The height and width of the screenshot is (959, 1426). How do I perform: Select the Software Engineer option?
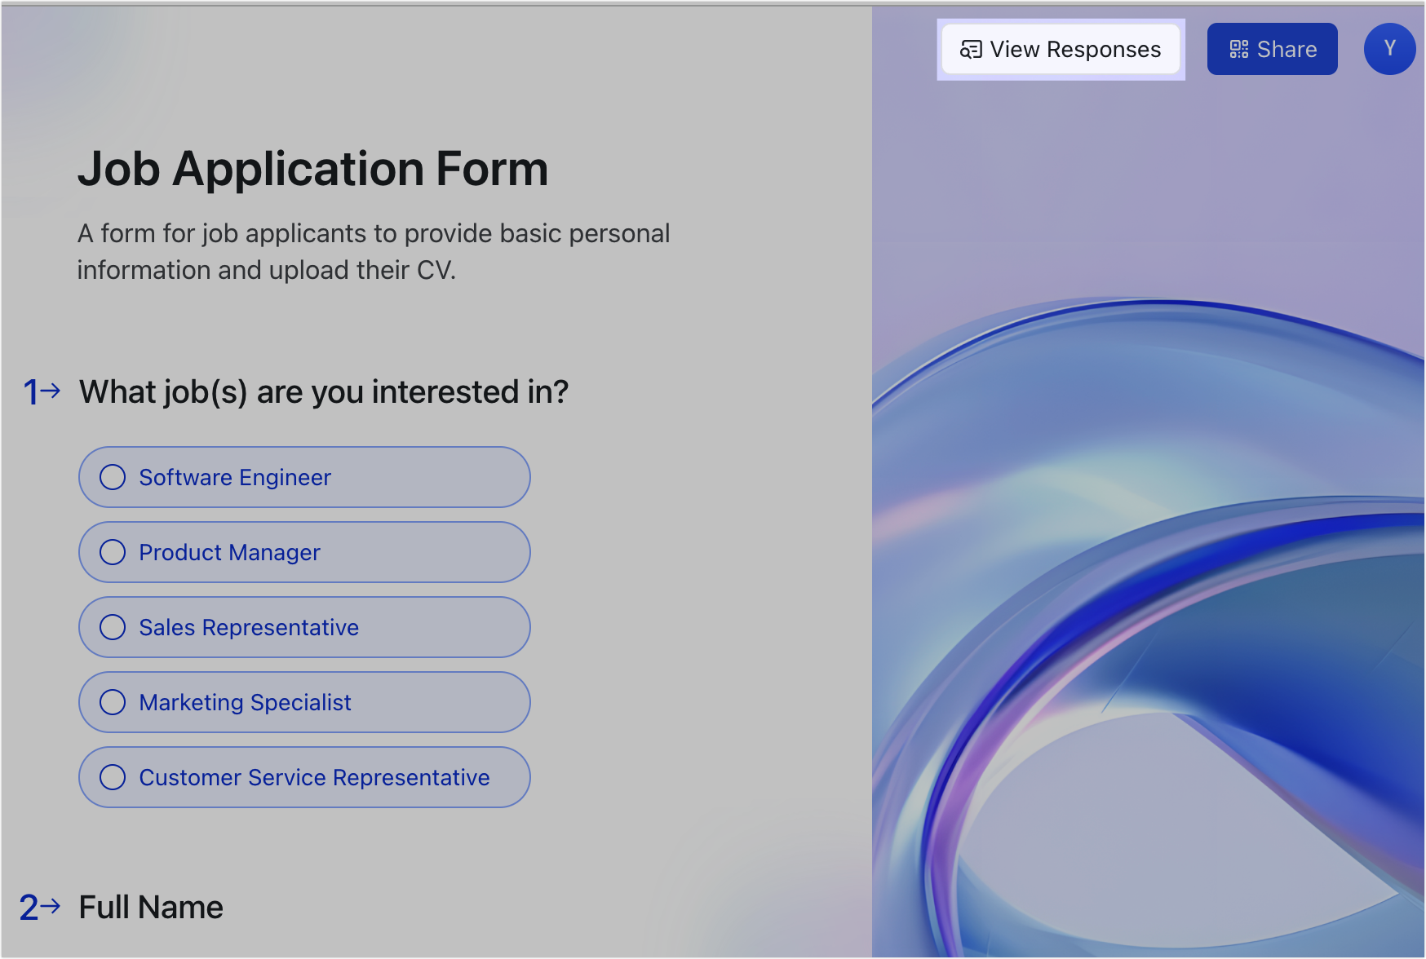[x=303, y=477]
